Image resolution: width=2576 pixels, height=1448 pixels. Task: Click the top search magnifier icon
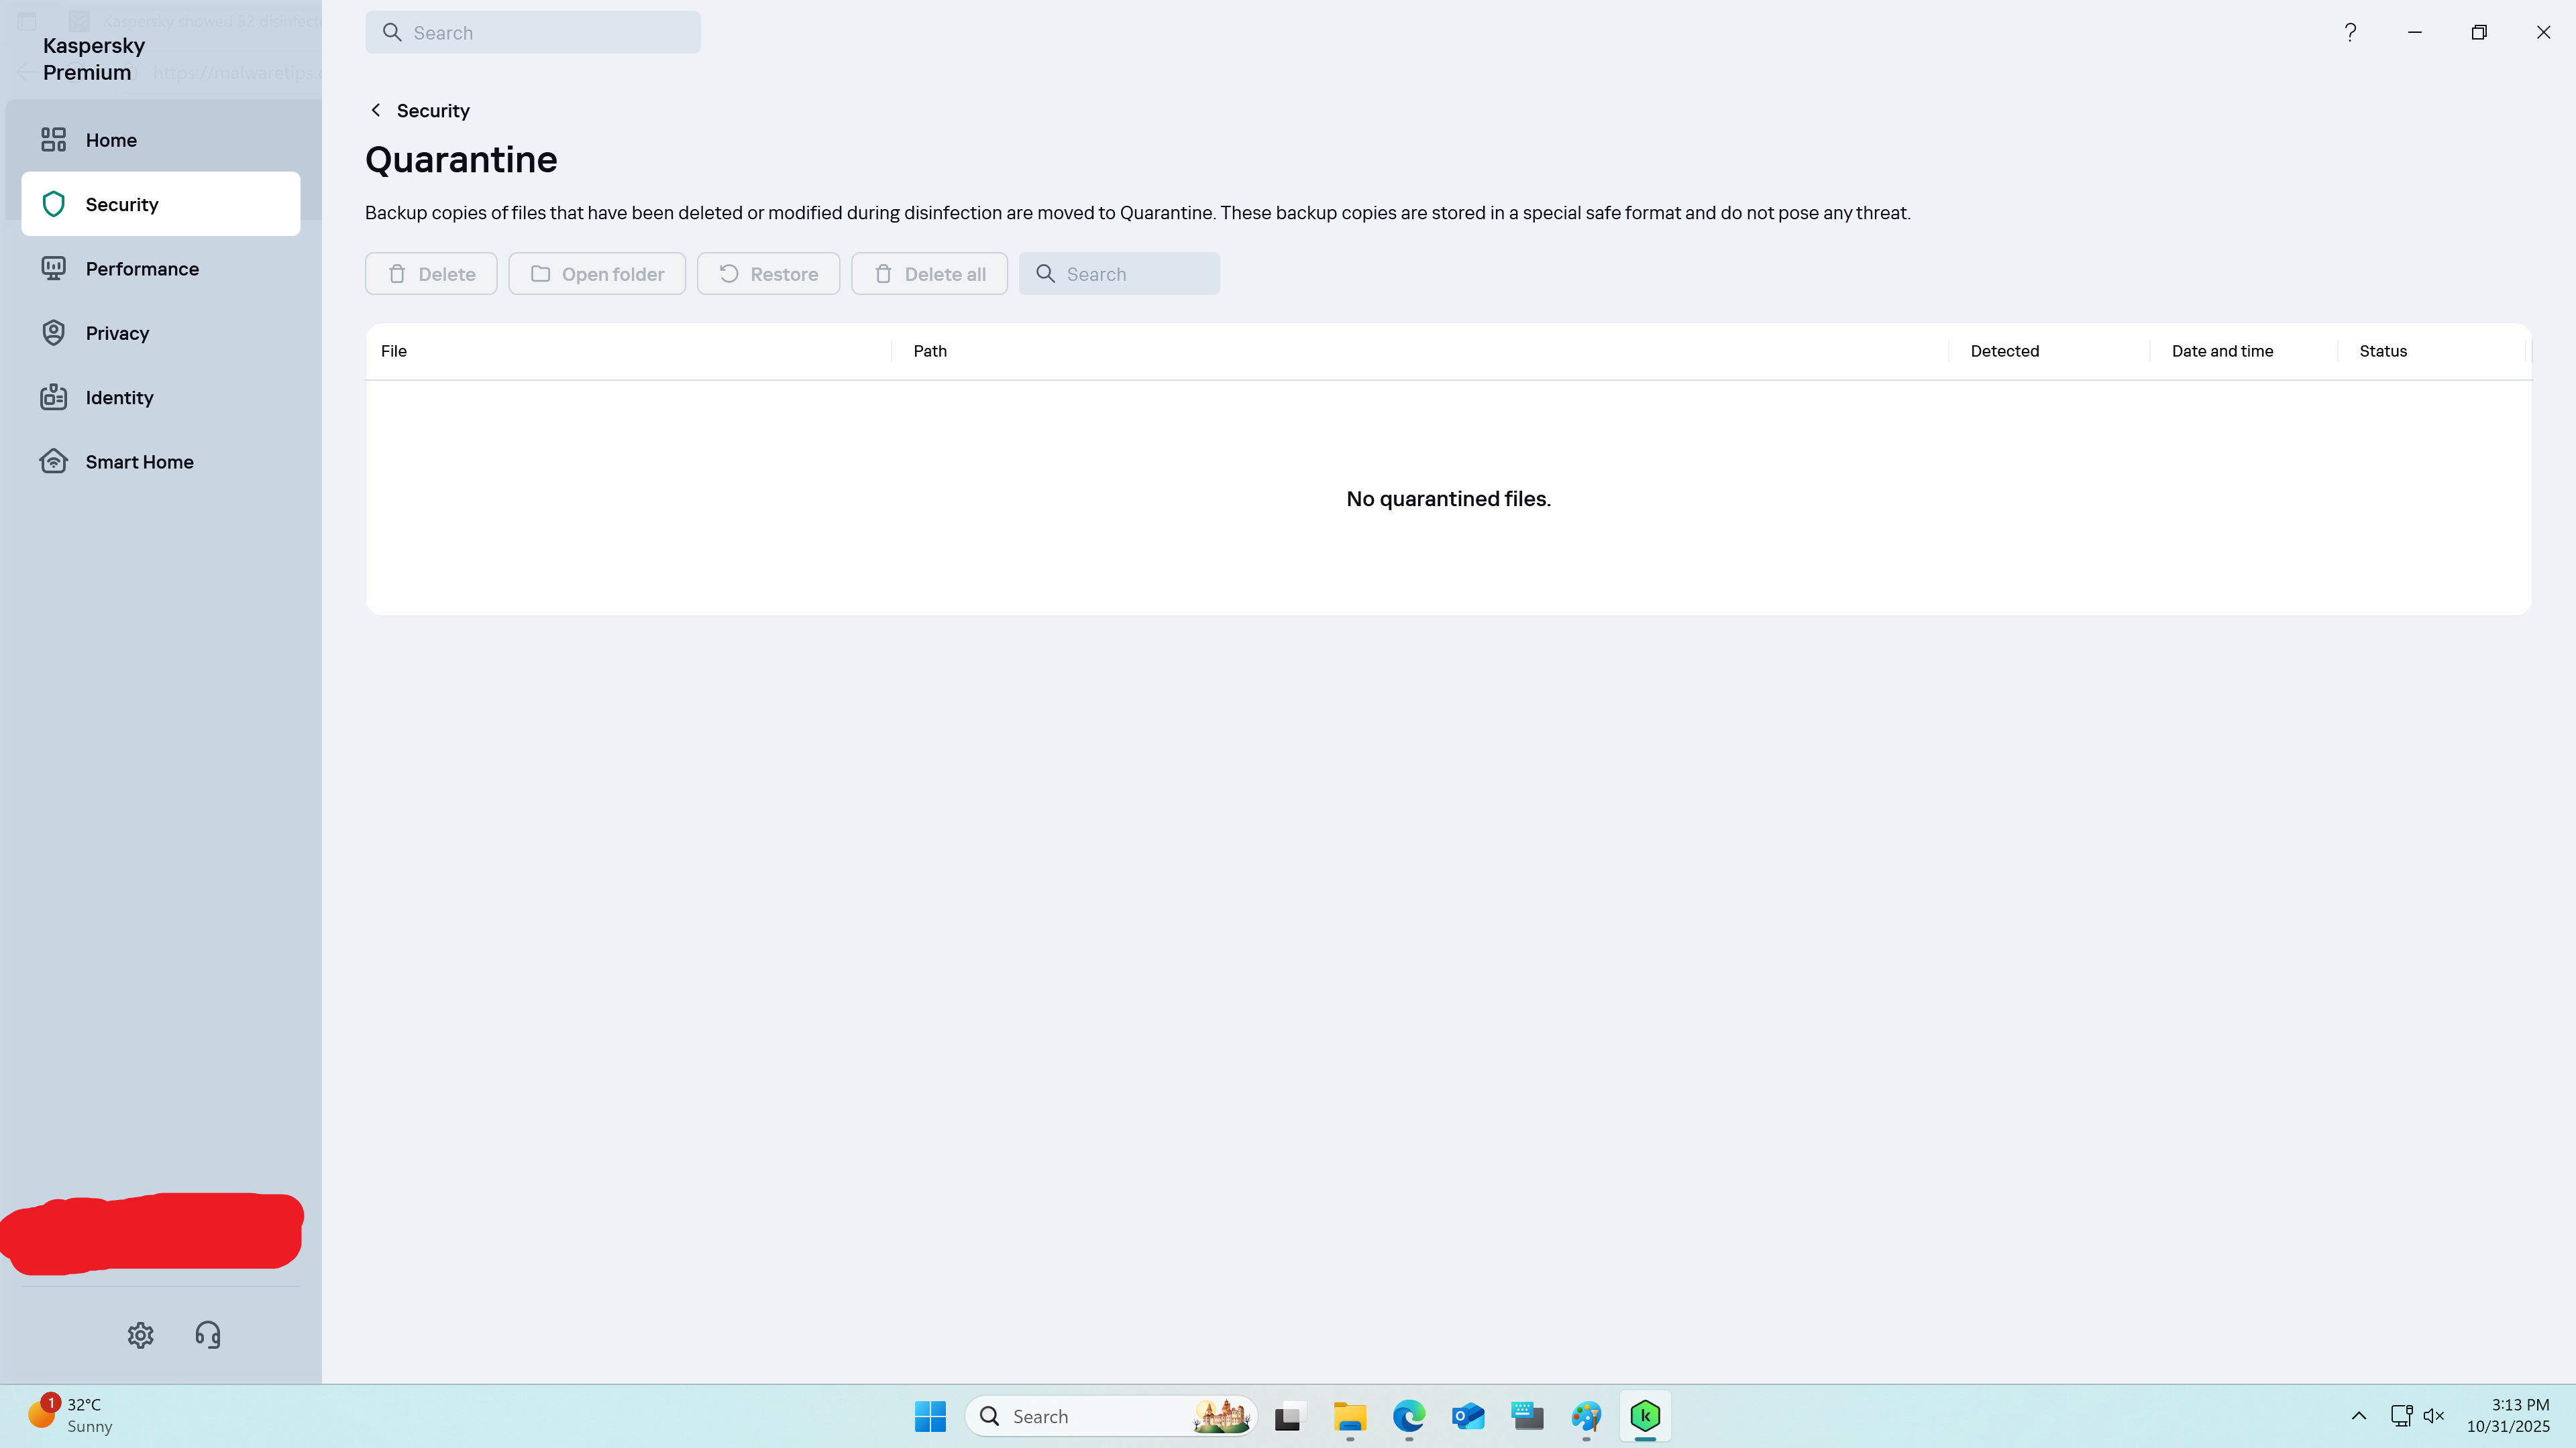392,32
